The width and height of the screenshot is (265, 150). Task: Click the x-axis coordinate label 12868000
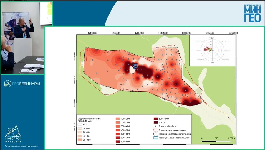tap(210, 33)
